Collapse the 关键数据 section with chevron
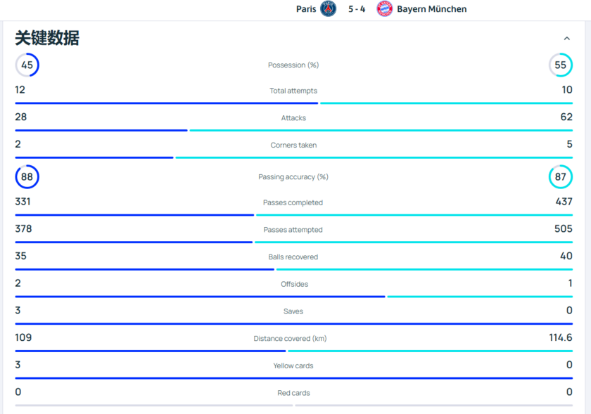Viewport: 591px width, 414px height. pyautogui.click(x=566, y=39)
